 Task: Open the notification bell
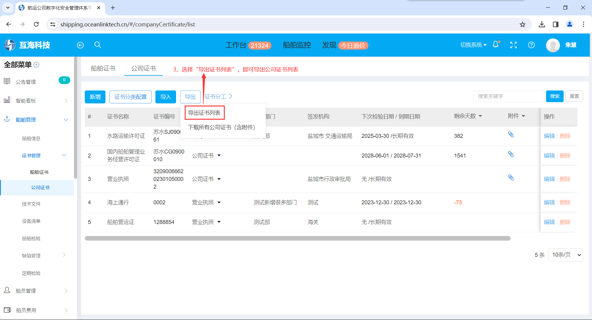tap(496, 45)
